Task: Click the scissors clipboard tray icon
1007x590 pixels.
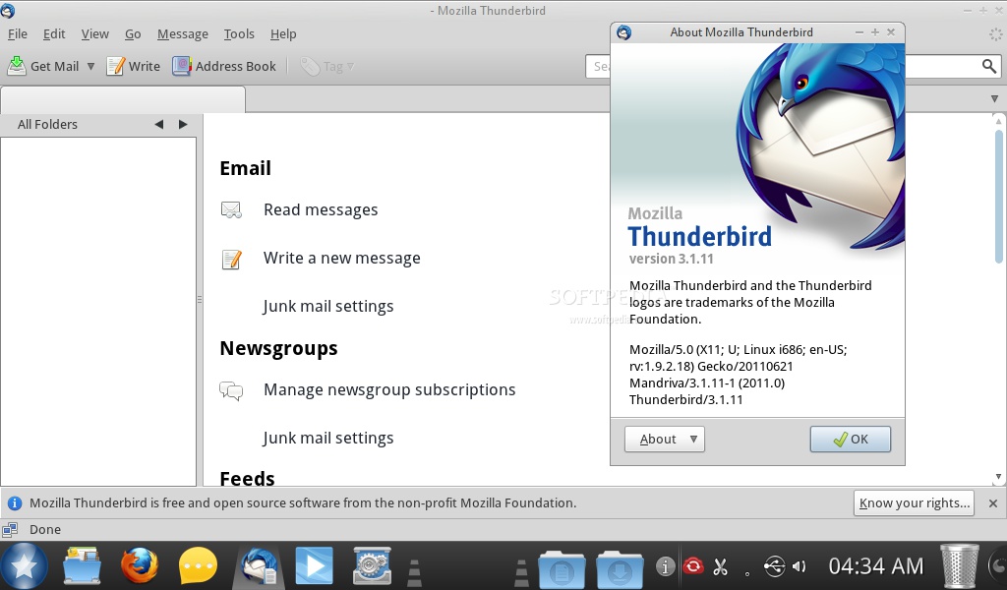Action: point(720,566)
